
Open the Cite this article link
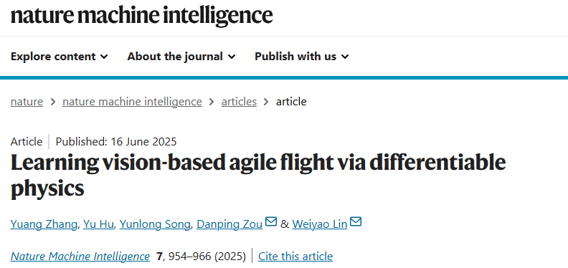(295, 257)
